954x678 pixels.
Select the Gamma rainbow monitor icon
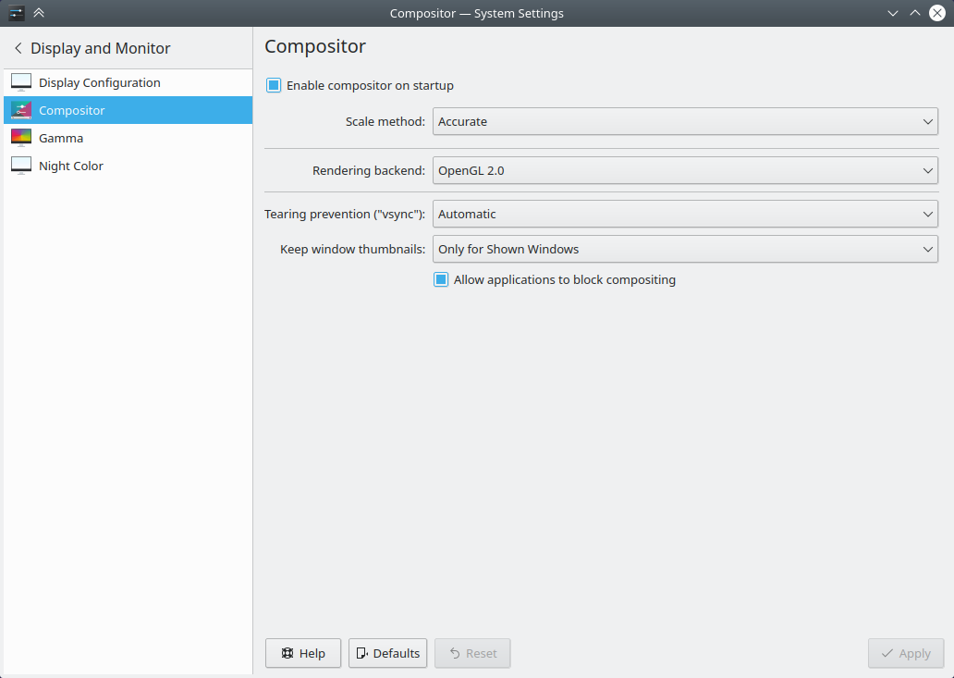pos(21,137)
